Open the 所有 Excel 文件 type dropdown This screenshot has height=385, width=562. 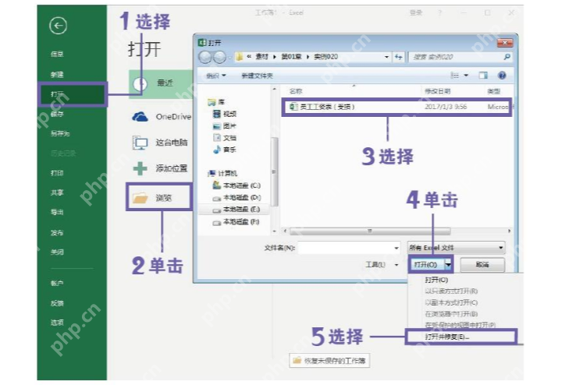[x=457, y=248]
